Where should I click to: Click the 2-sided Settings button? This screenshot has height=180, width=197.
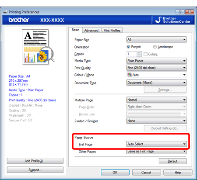tap(165, 128)
